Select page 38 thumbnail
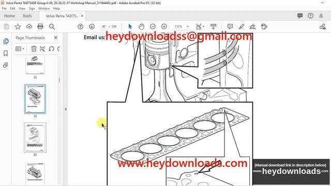This screenshot has height=186, width=331. point(35,65)
